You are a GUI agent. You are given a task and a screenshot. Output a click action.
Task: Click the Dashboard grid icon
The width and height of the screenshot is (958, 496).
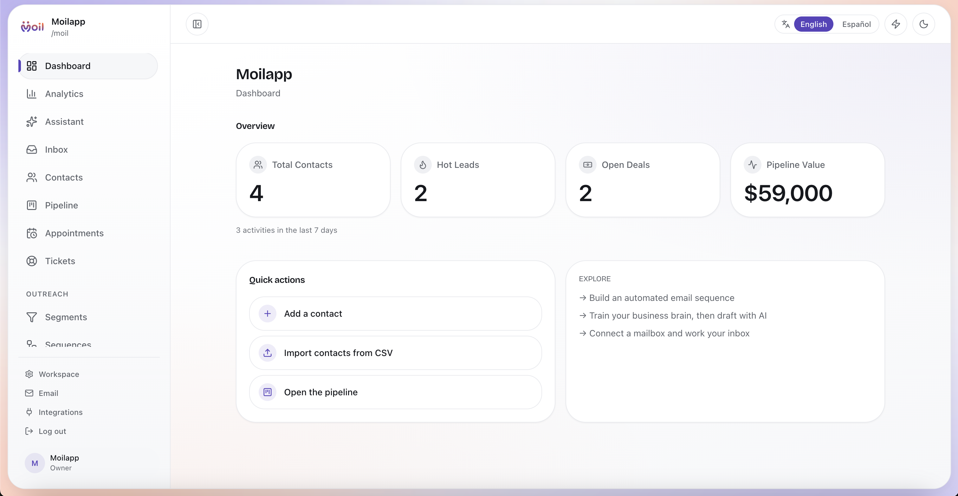(x=32, y=66)
